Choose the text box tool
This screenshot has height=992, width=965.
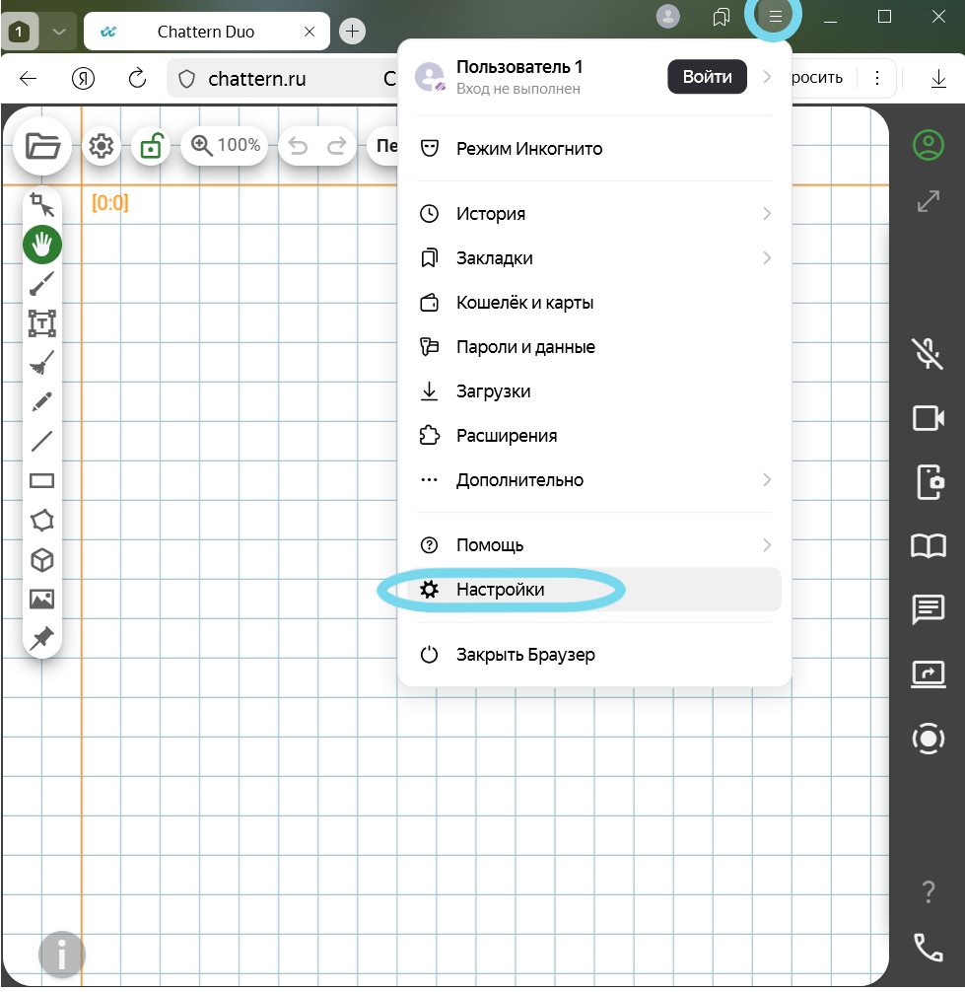pos(42,323)
